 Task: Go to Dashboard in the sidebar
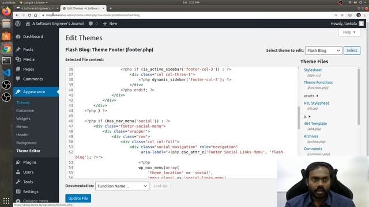pos(33,36)
